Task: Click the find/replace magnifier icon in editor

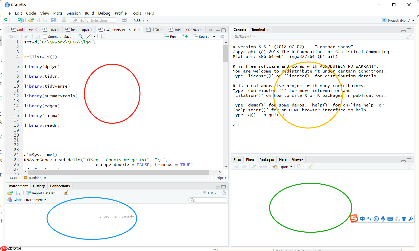Action: pos(80,37)
